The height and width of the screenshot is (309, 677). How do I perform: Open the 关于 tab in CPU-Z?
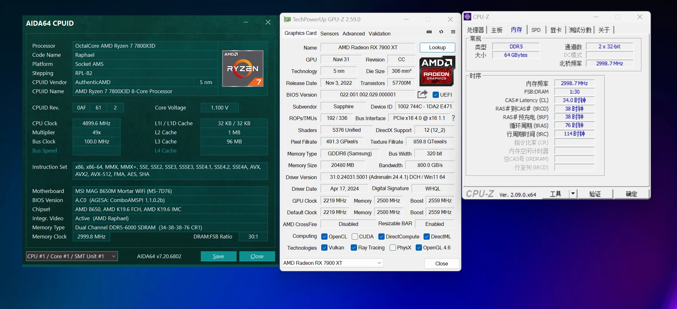click(x=604, y=30)
